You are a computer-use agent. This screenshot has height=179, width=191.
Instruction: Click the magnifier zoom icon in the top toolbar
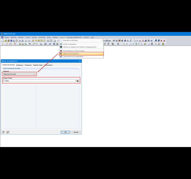pos(36,41)
